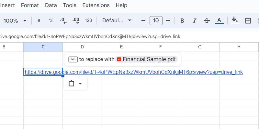Screen dimensions: 259x129
Task: Format as currency with yen icon
Action: point(39,21)
